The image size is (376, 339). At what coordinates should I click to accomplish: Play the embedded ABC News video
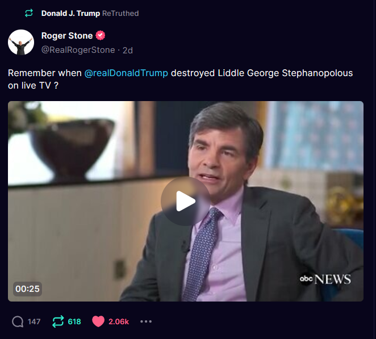tap(186, 201)
